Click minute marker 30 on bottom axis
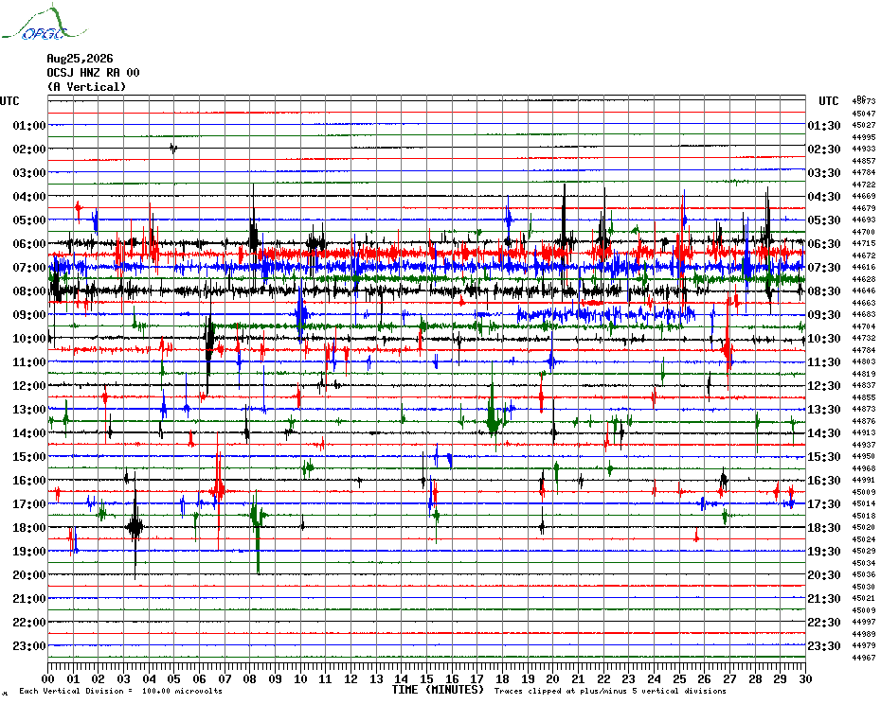The image size is (881, 704). (806, 678)
